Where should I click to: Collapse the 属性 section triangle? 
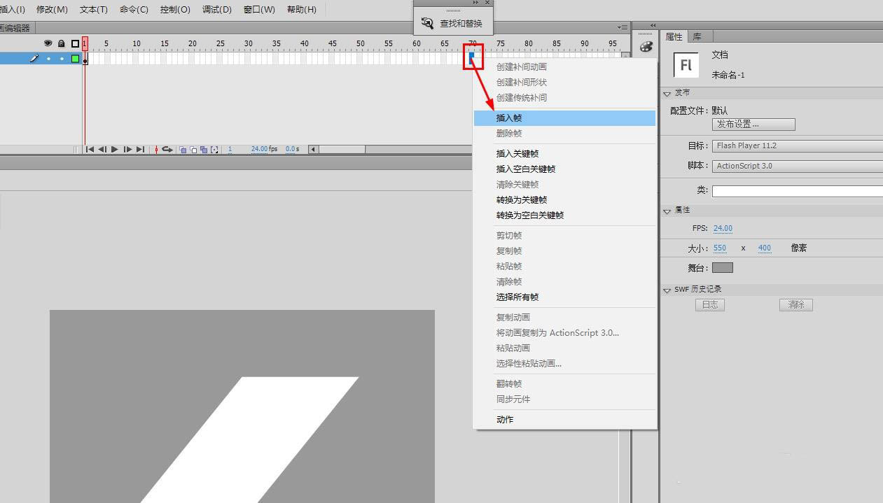click(x=667, y=211)
